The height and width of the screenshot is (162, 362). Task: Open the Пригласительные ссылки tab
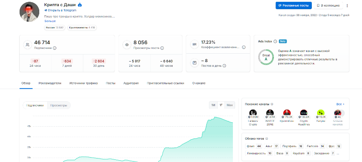click(166, 83)
